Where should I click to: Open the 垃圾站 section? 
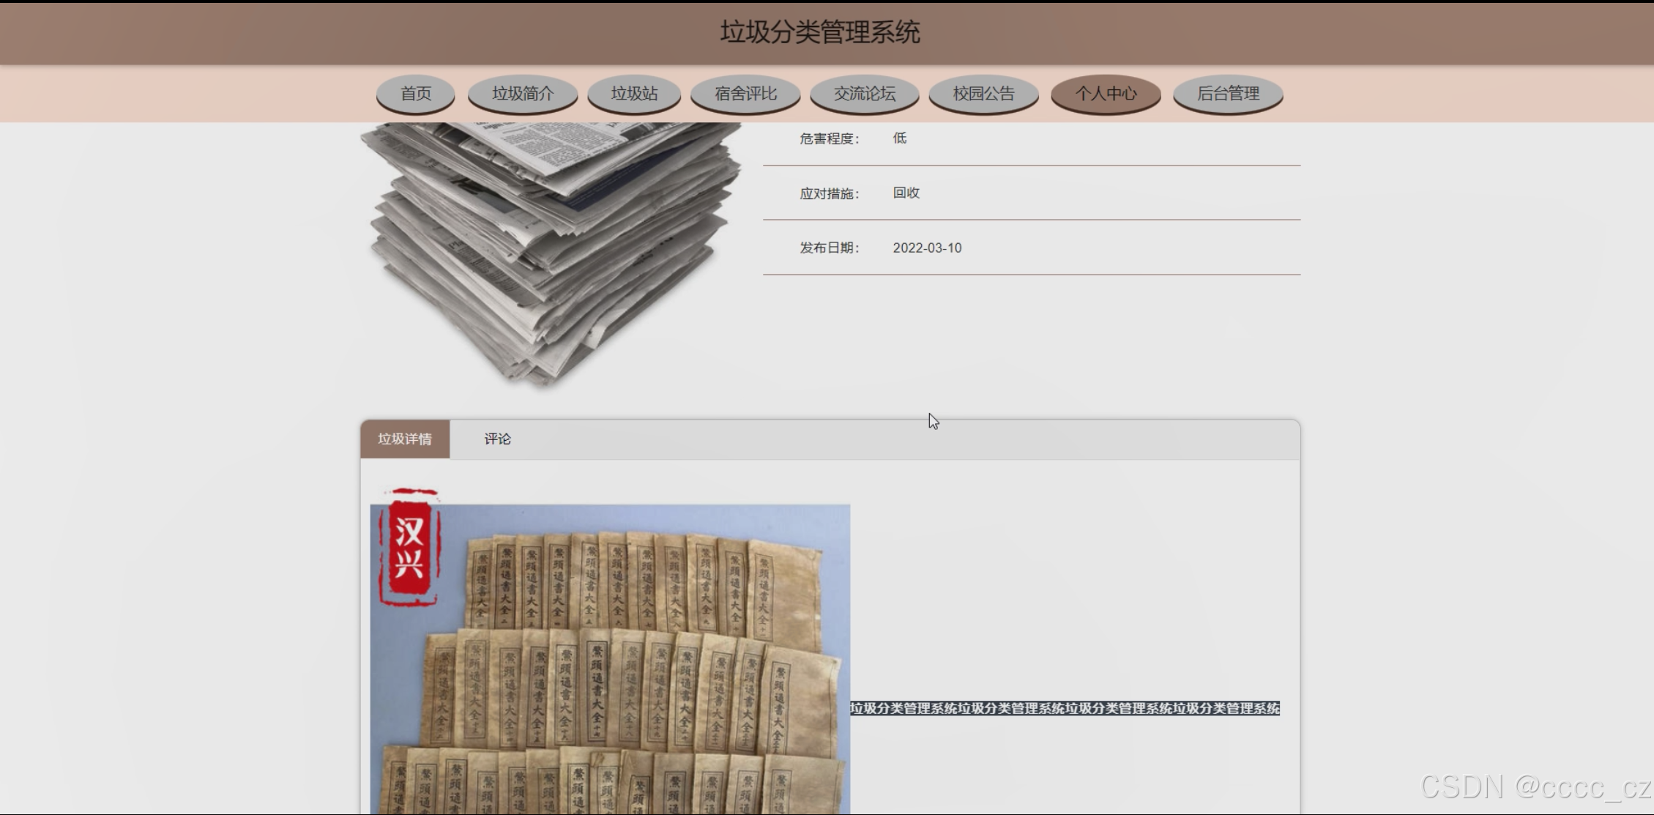(634, 94)
